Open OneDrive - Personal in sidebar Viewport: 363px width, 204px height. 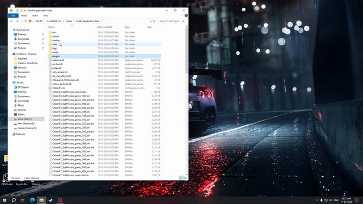click(x=26, y=54)
